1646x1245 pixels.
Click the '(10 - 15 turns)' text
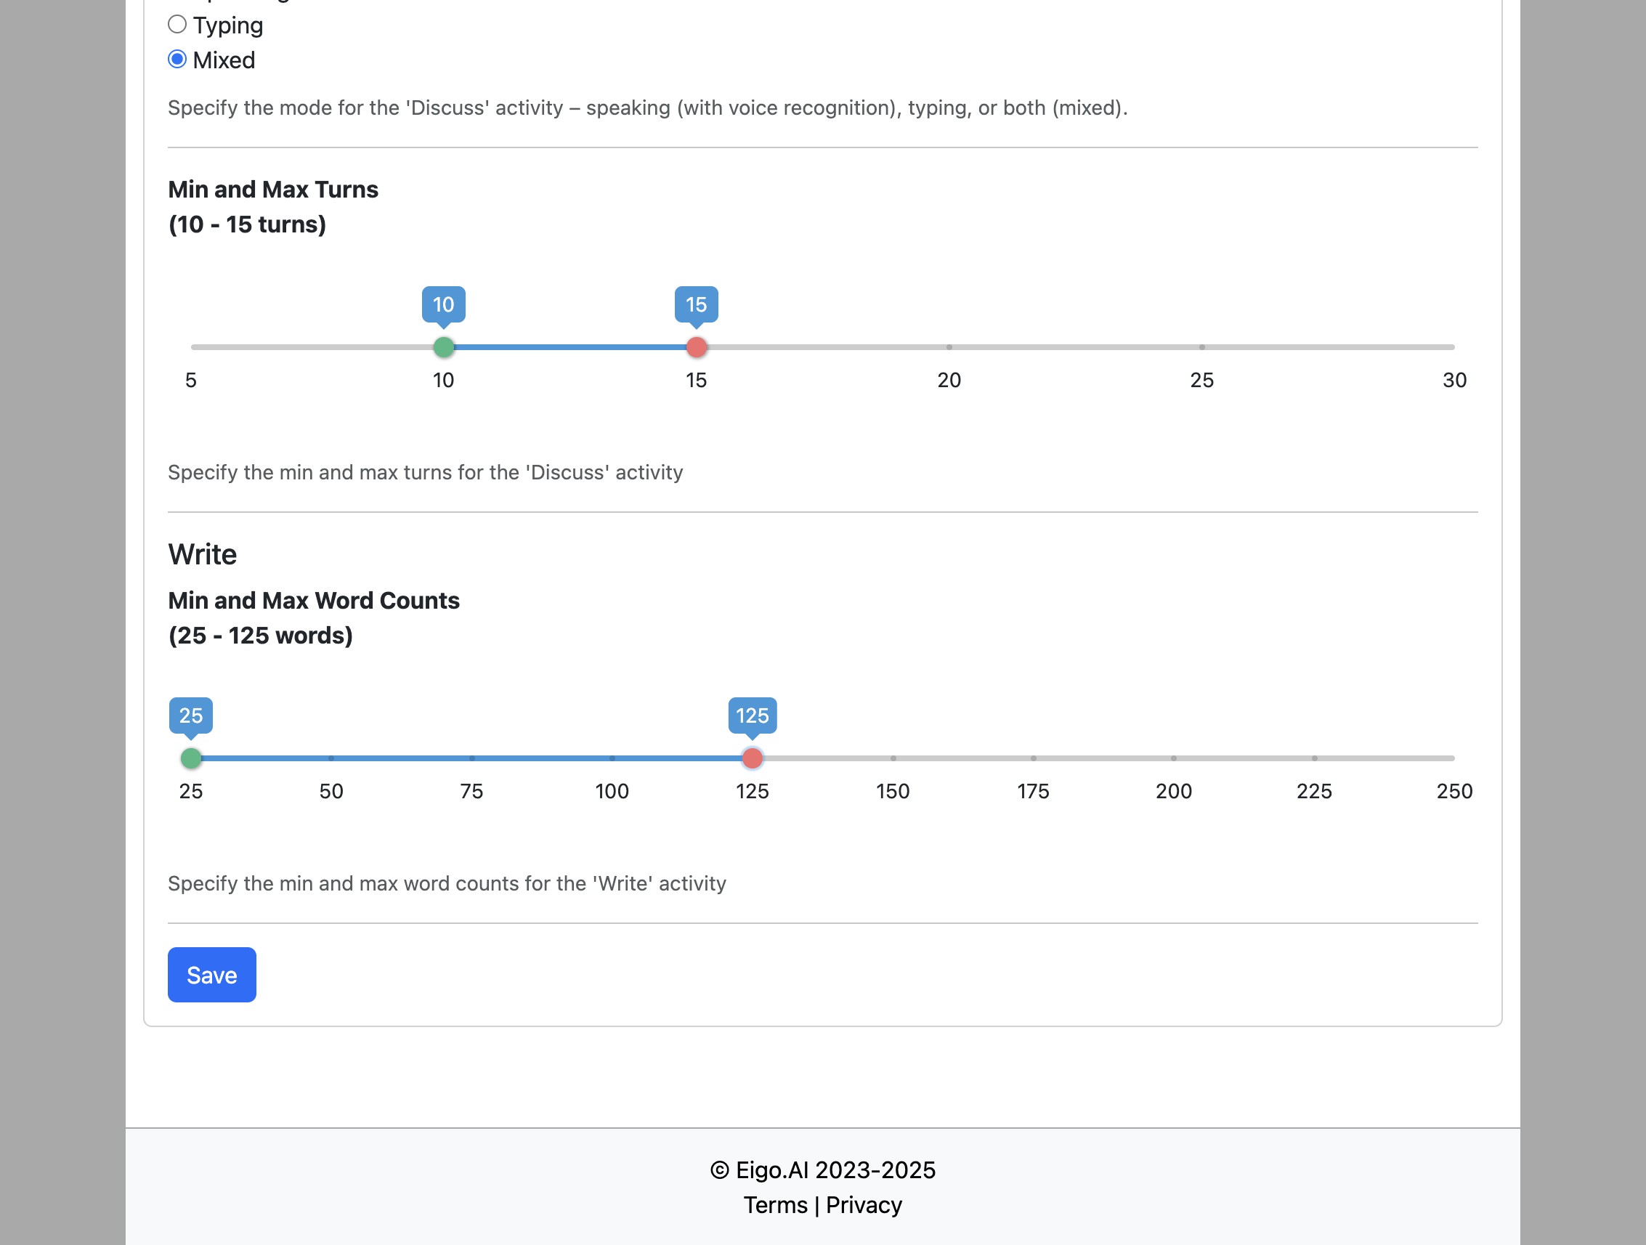point(247,224)
